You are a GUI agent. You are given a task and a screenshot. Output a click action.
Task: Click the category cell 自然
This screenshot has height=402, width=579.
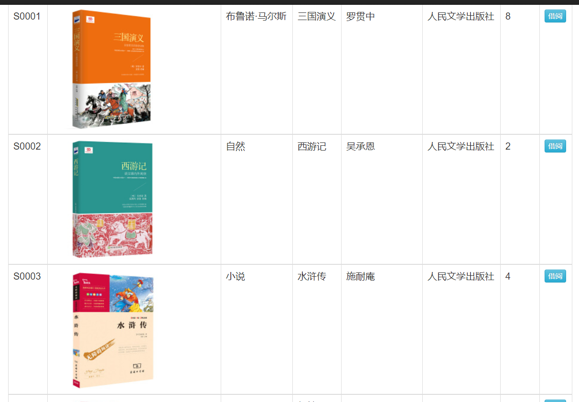[x=236, y=147]
